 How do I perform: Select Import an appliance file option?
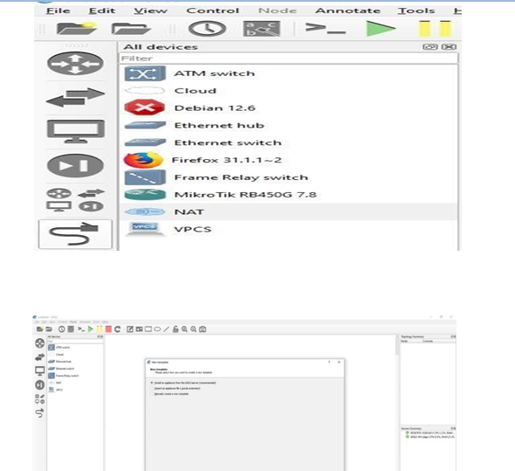click(x=176, y=388)
